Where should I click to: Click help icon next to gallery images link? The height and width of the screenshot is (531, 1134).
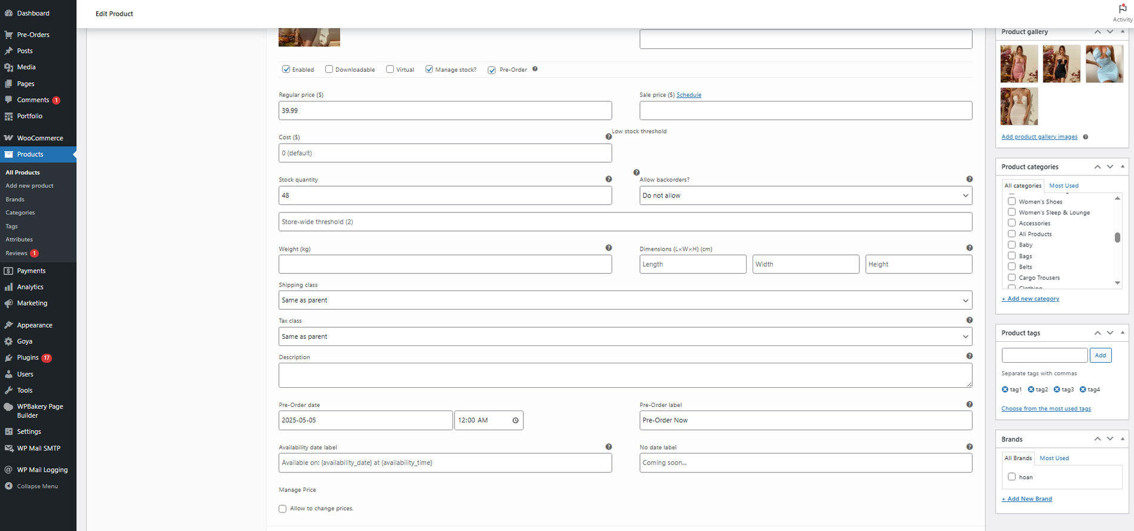click(1086, 137)
